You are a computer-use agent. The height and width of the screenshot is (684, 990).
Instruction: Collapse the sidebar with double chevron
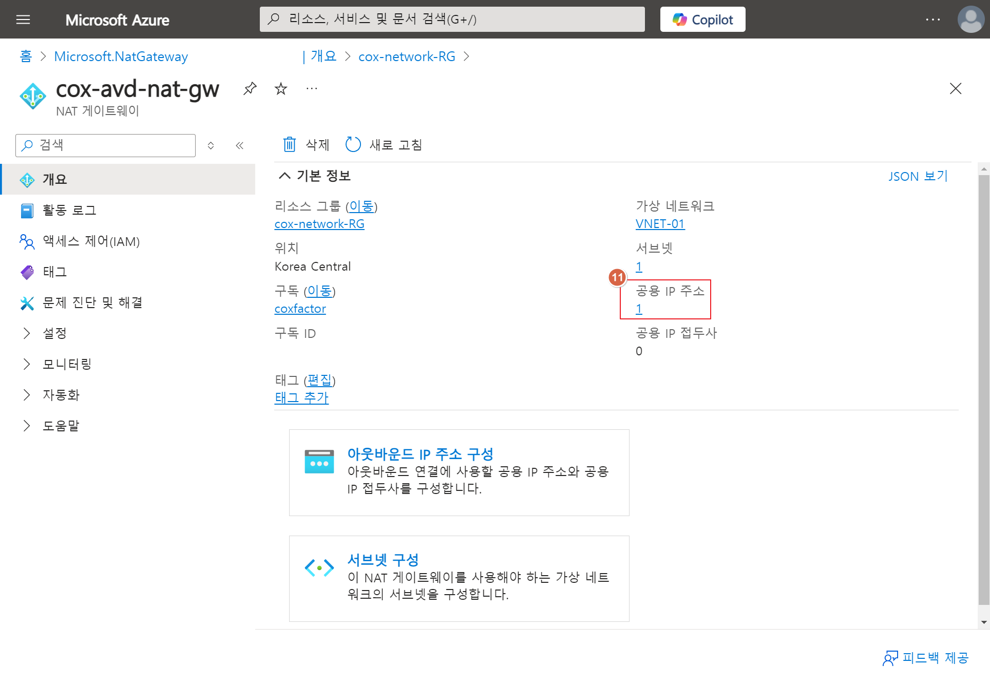click(239, 145)
